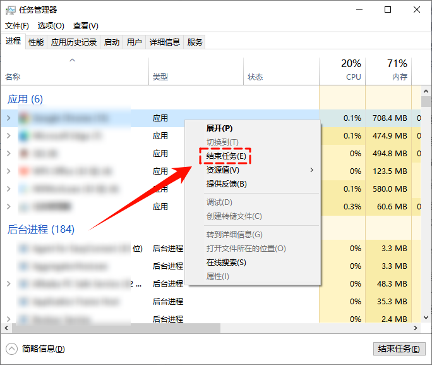Image resolution: width=432 pixels, height=365 pixels.
Task: Sort processes by 内存 column
Action: coord(388,71)
